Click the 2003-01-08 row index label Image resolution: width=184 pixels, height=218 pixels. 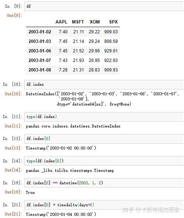(40, 70)
